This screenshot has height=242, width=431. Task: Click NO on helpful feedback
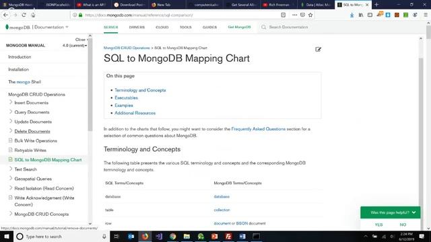pyautogui.click(x=403, y=225)
